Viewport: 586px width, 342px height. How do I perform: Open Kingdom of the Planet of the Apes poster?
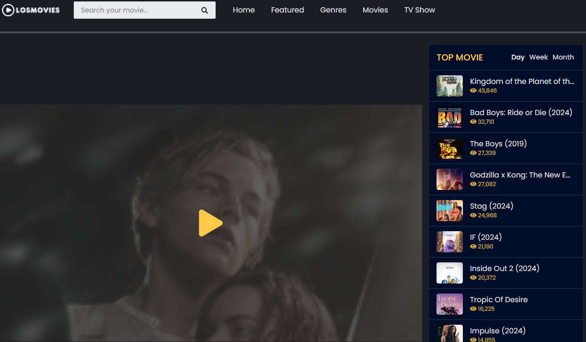pos(449,86)
